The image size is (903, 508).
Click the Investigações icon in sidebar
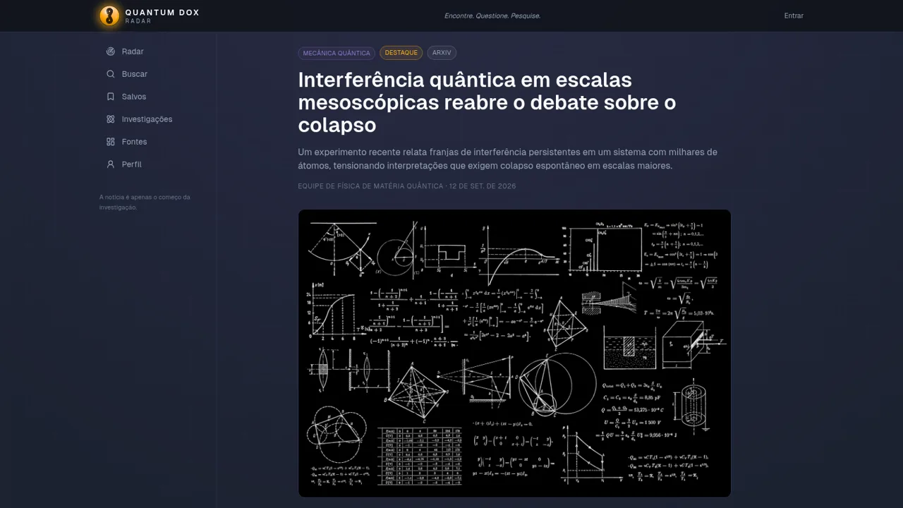click(x=110, y=119)
